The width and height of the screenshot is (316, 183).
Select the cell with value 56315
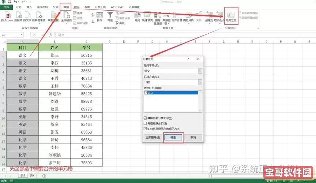[x=86, y=55]
